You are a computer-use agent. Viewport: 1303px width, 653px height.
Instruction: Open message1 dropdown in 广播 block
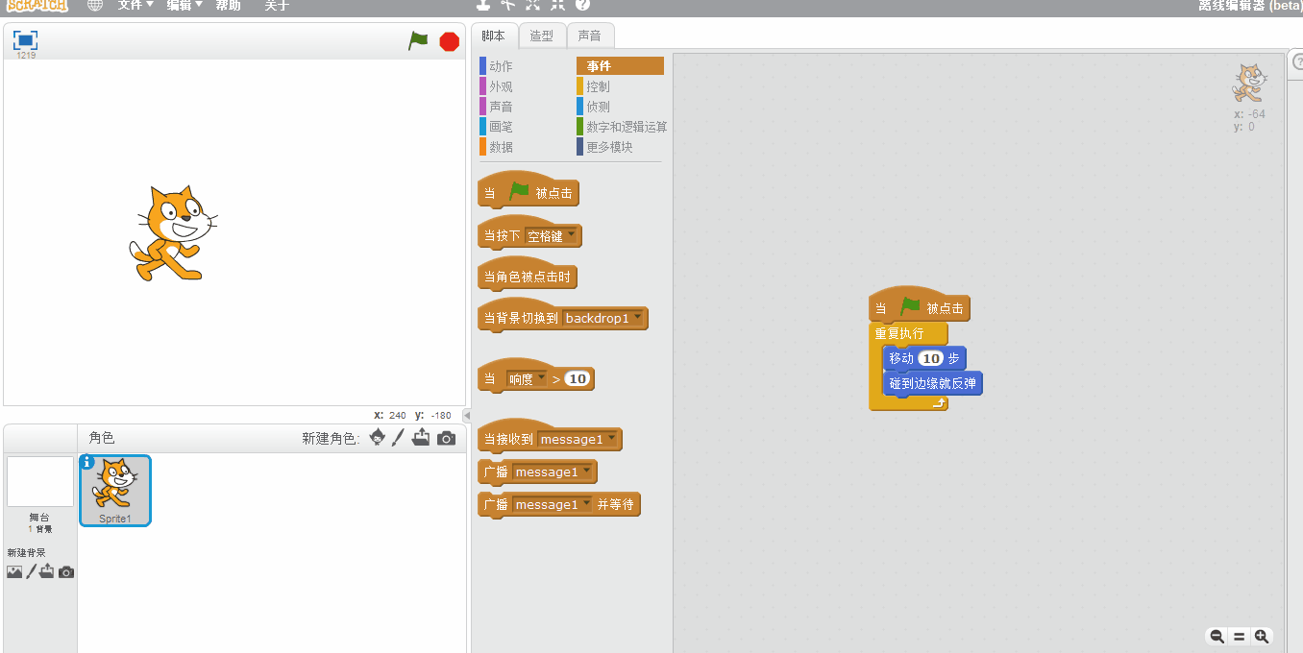[x=553, y=472]
